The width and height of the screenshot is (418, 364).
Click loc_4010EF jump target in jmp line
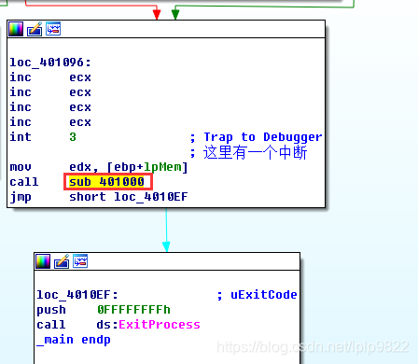pos(151,197)
